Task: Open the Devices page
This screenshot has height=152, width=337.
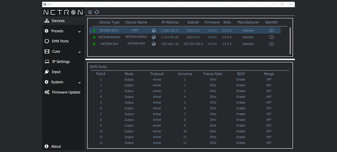Action: (63, 21)
